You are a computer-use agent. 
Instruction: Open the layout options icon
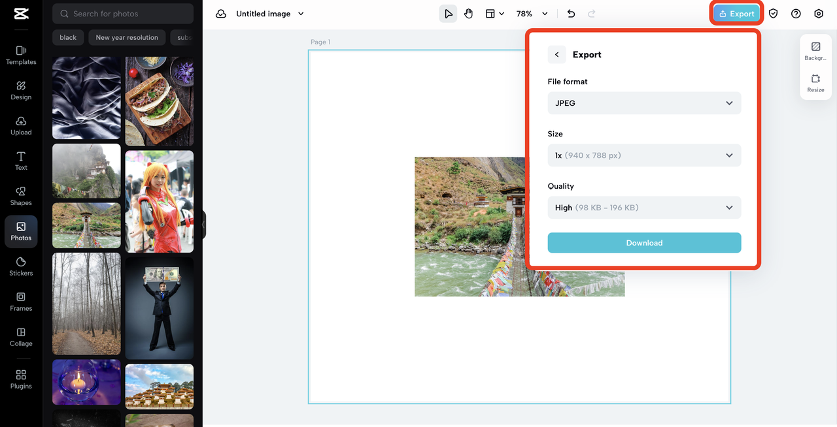click(x=494, y=14)
